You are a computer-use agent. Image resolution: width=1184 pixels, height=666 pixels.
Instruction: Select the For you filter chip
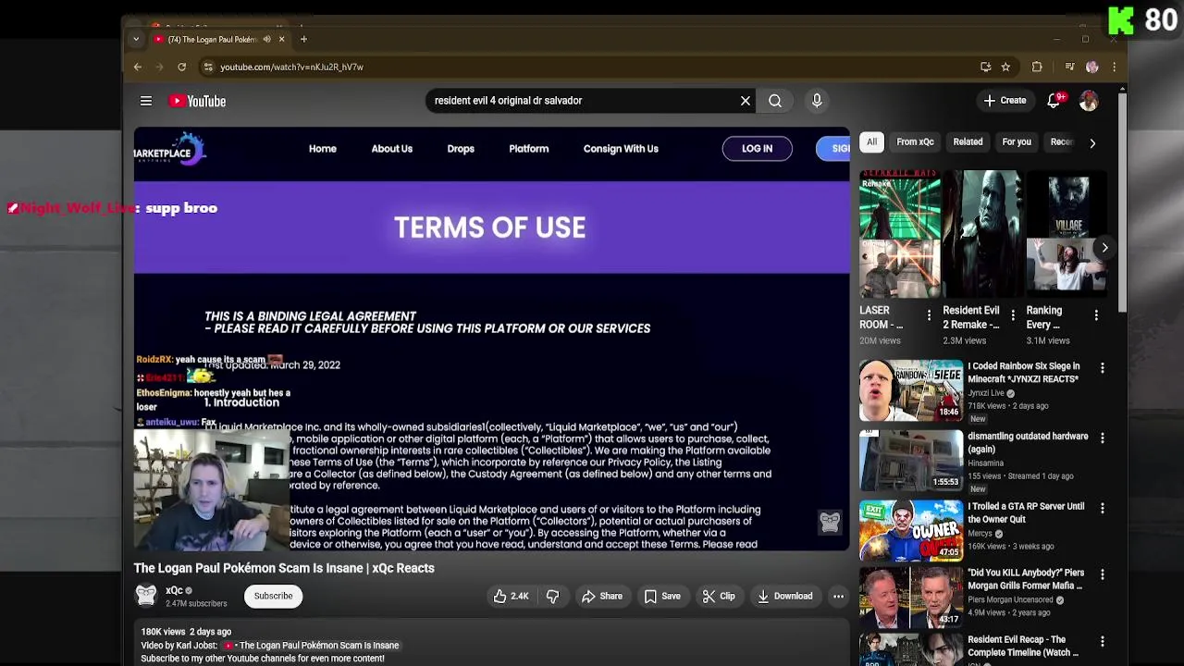[x=1017, y=142]
